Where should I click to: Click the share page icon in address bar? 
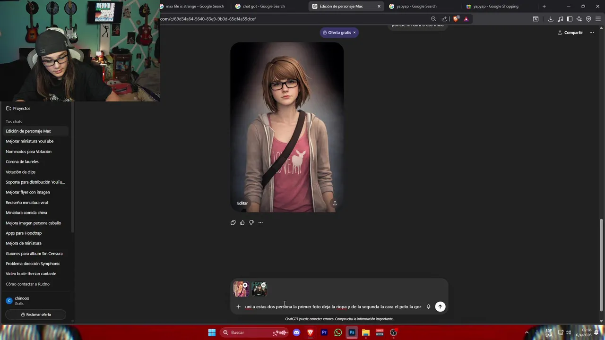(x=444, y=19)
